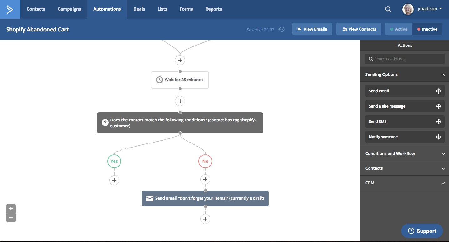Click the View Emails button
The height and width of the screenshot is (242, 449).
click(312, 29)
